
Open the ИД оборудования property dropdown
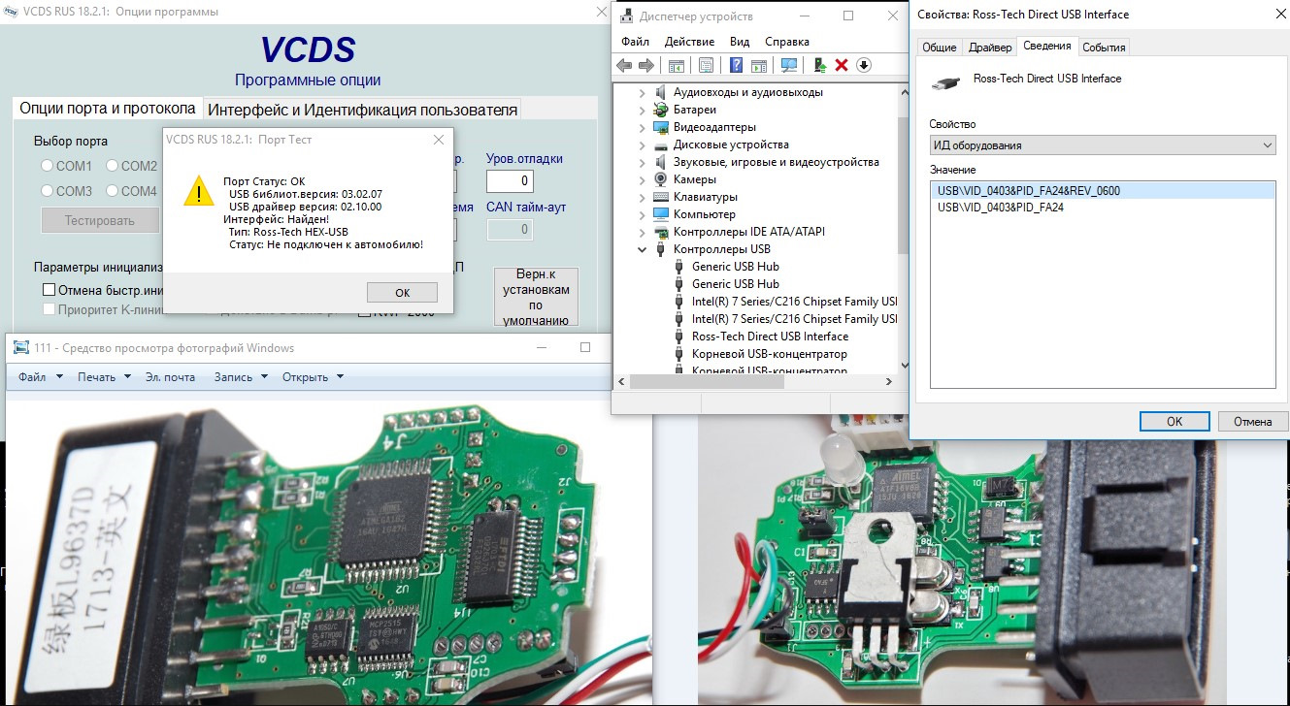pos(1103,145)
